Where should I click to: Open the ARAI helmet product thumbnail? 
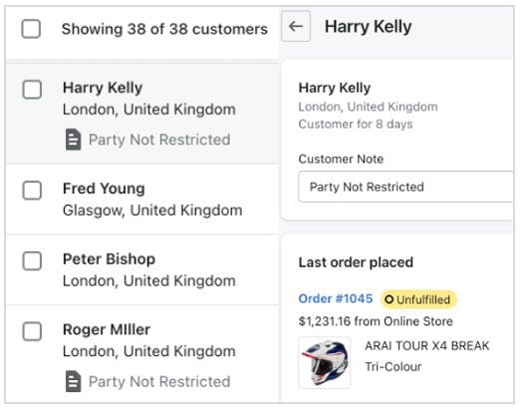(x=325, y=362)
